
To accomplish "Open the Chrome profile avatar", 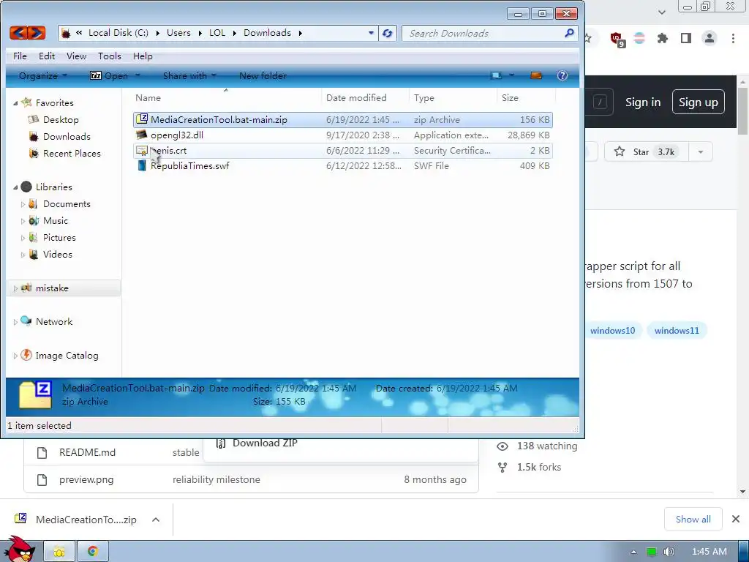I will (710, 38).
